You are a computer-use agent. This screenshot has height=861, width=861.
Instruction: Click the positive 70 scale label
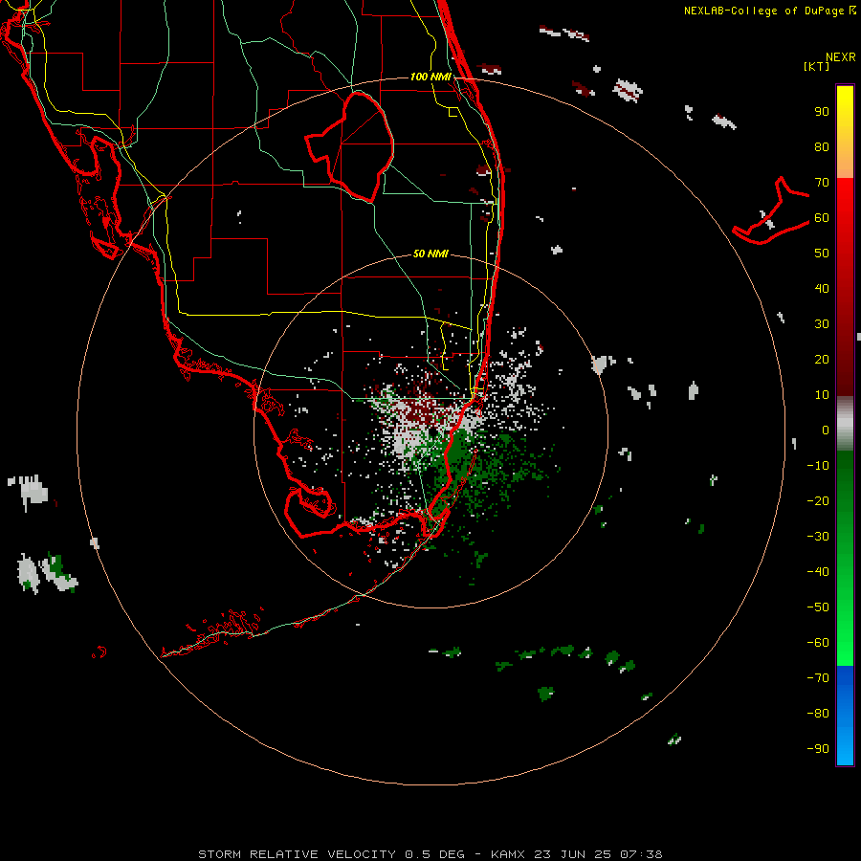822,183
